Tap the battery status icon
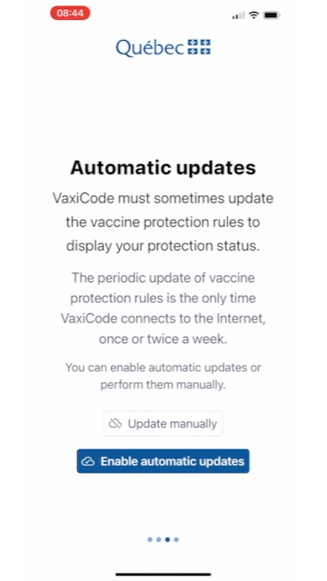This screenshot has width=327, height=581. point(272,15)
